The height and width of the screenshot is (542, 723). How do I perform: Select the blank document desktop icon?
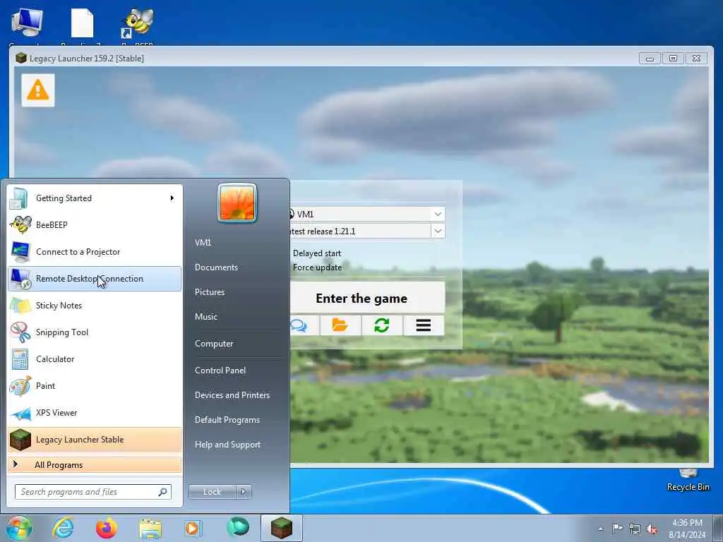82,23
